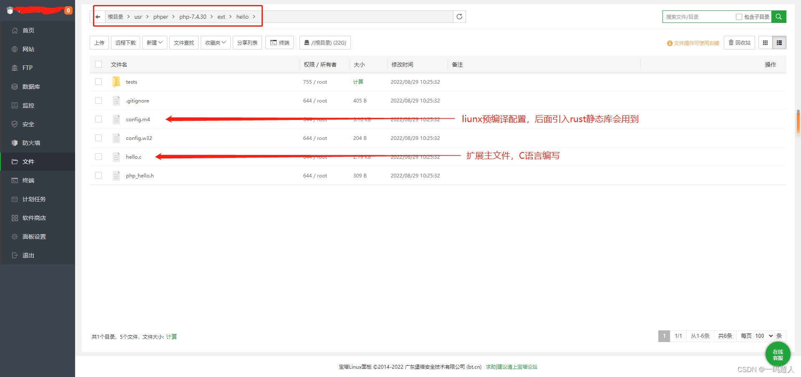Sort by 文件名 column header

click(119, 65)
